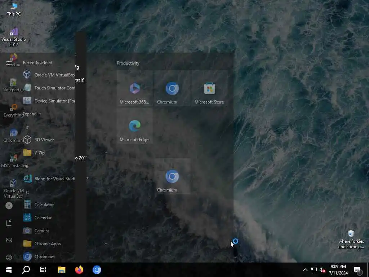This screenshot has width=369, height=277.
Task: Click the 'C' letter header in app list
Action: click(x=27, y=193)
